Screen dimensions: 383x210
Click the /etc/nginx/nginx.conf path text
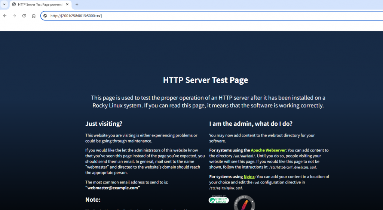pyautogui.click(x=226, y=188)
